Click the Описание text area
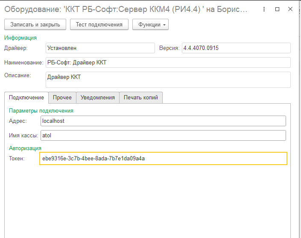 pos(168,80)
